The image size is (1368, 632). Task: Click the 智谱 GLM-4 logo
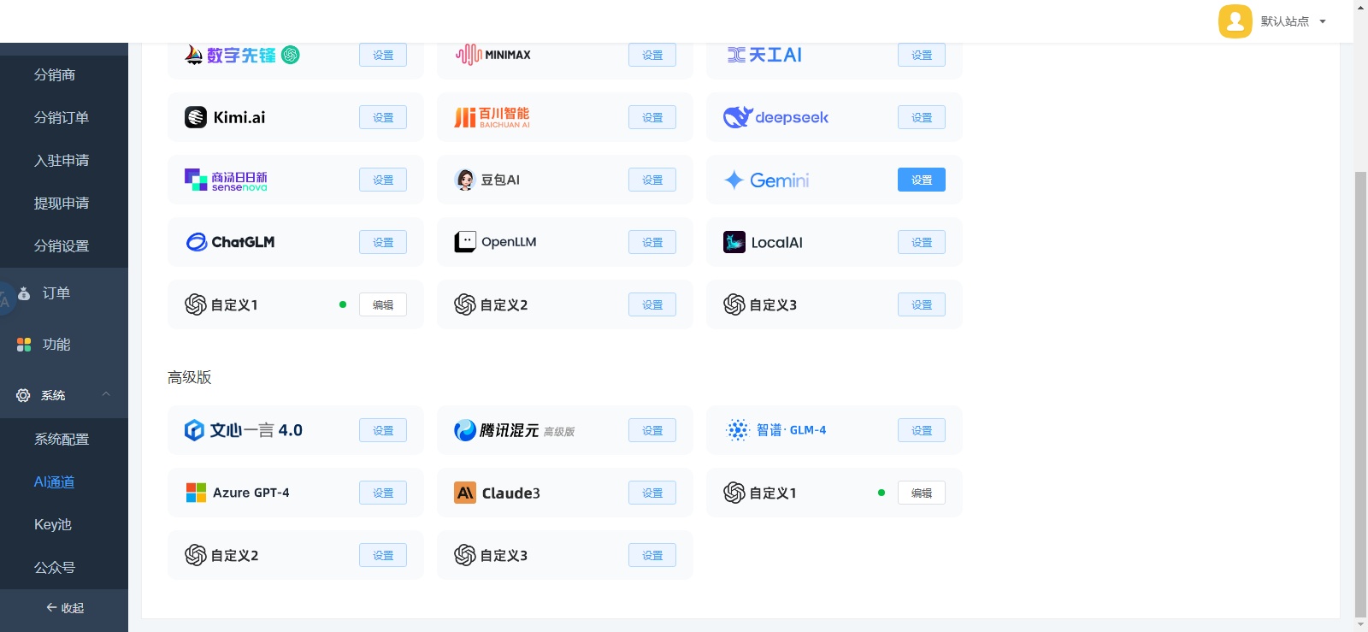point(775,430)
